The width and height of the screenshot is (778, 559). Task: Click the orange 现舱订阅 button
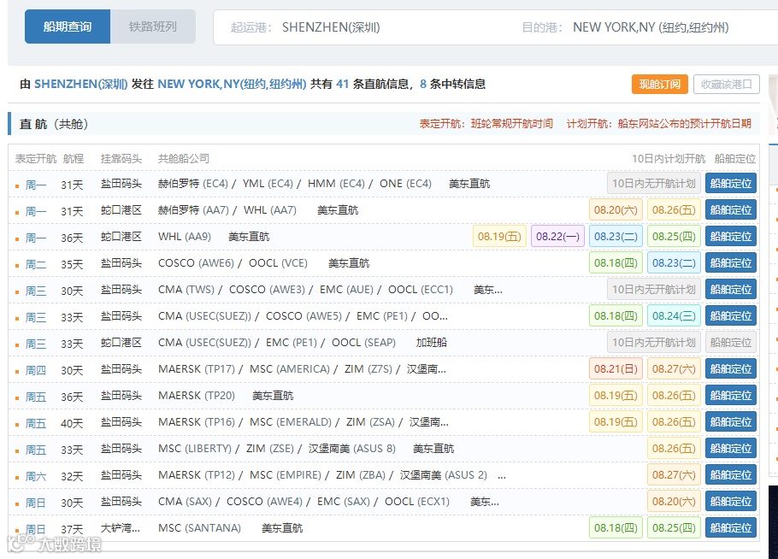click(x=660, y=85)
